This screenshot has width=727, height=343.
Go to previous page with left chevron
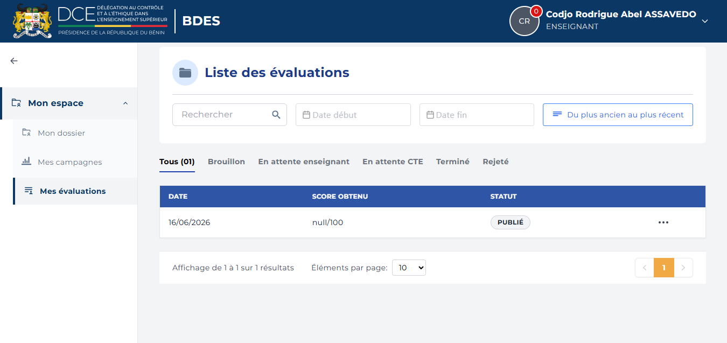644,268
